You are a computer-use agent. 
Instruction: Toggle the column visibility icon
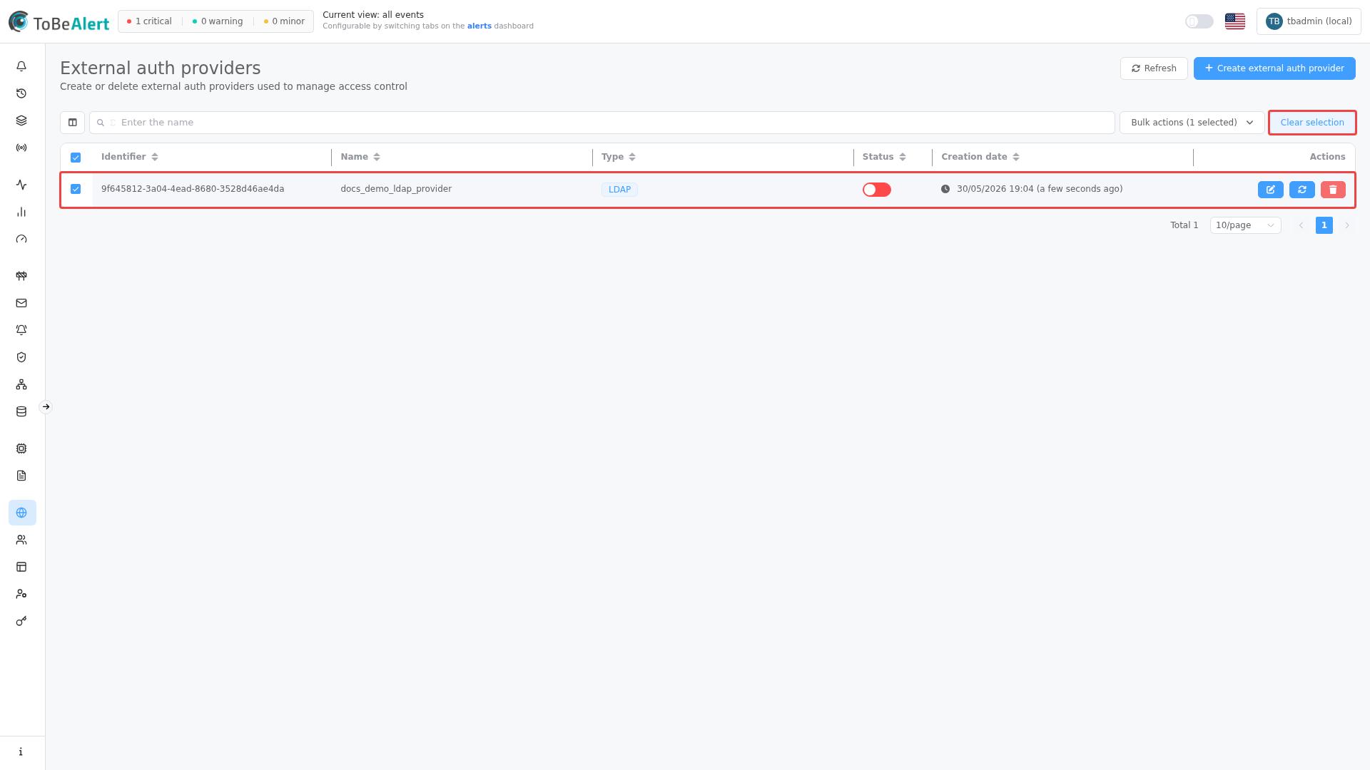coord(72,123)
